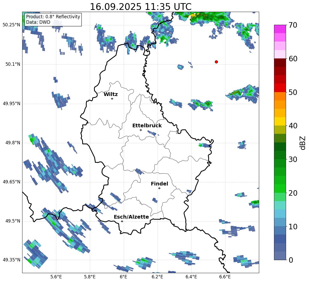
Task: Click the Wiltz cross location marker
Action: (112, 99)
